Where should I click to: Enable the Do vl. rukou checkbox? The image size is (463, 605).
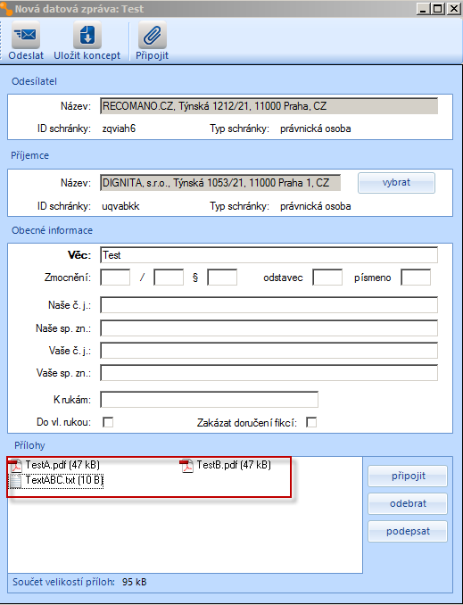(108, 422)
